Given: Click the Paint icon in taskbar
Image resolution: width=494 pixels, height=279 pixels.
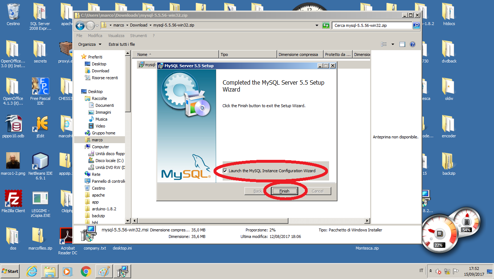Looking at the screenshot, I should [104, 271].
